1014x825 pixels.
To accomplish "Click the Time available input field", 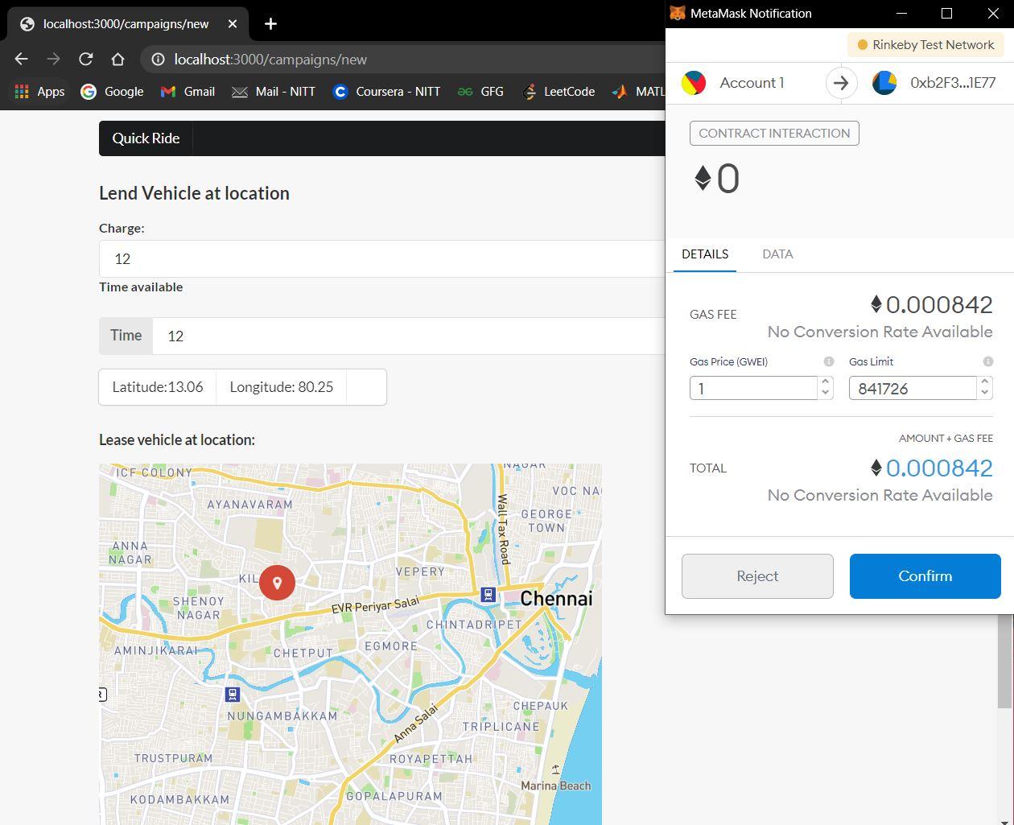I will [409, 336].
